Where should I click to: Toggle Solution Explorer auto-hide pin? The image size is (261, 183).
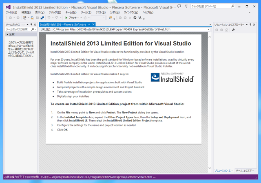(x=250, y=24)
